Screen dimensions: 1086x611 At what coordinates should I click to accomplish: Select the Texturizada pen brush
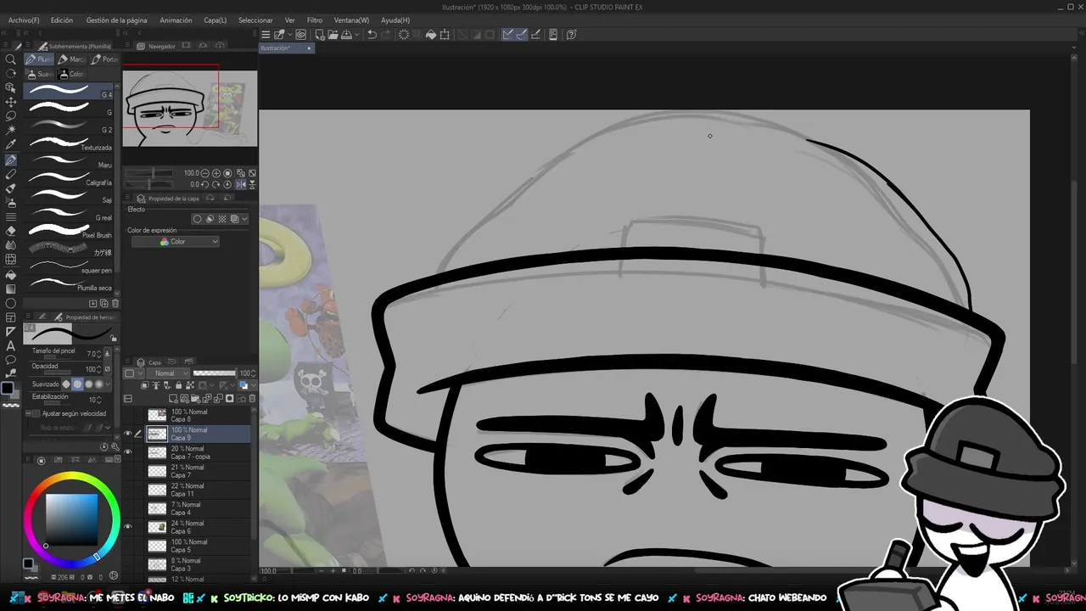70,143
